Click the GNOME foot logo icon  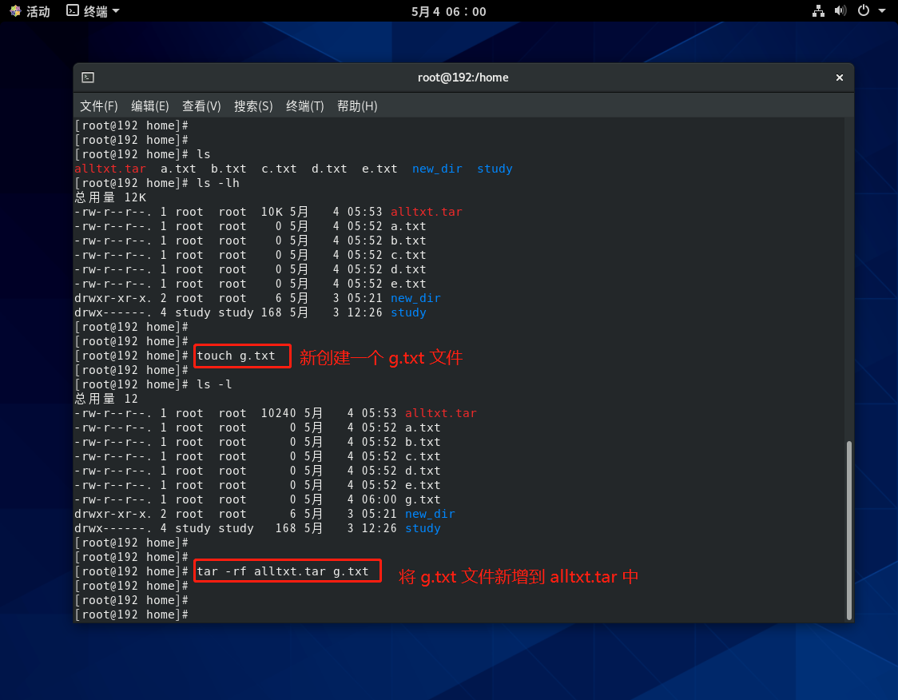pyautogui.click(x=15, y=11)
